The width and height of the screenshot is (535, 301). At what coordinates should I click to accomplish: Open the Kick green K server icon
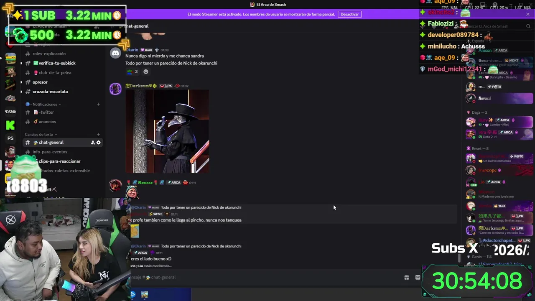(x=10, y=125)
